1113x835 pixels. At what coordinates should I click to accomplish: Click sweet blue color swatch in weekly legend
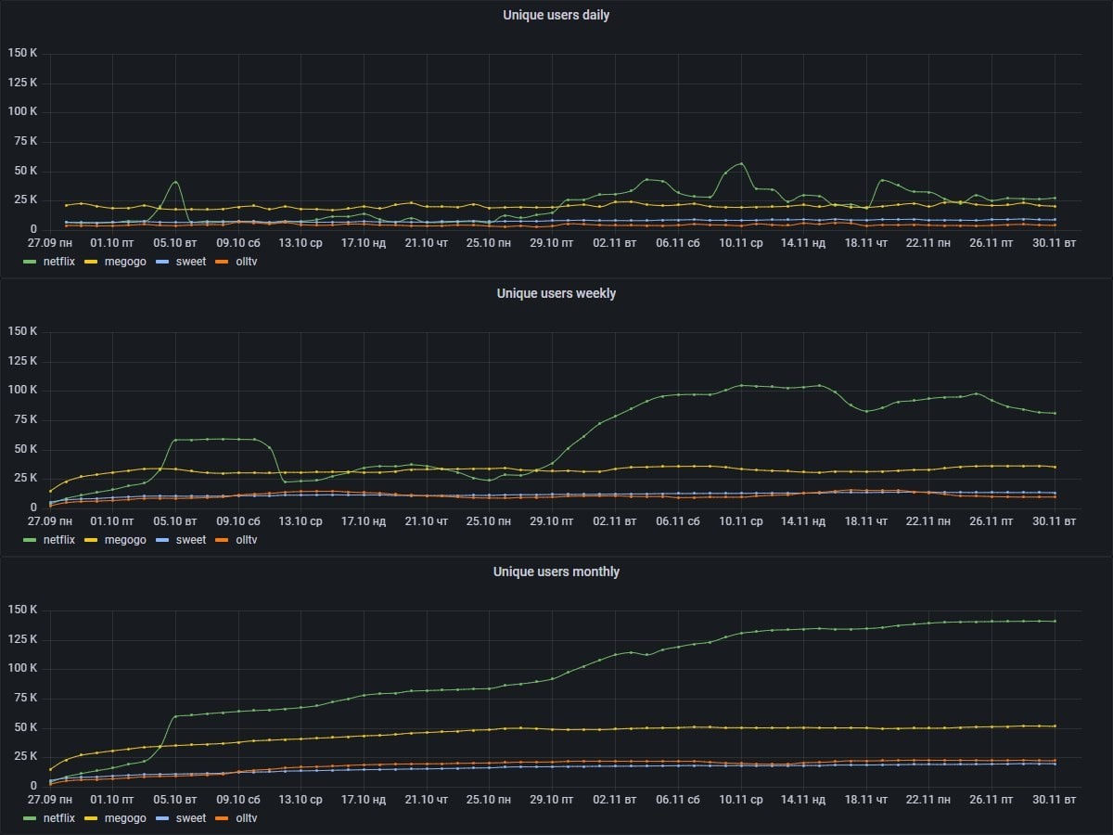tap(161, 540)
